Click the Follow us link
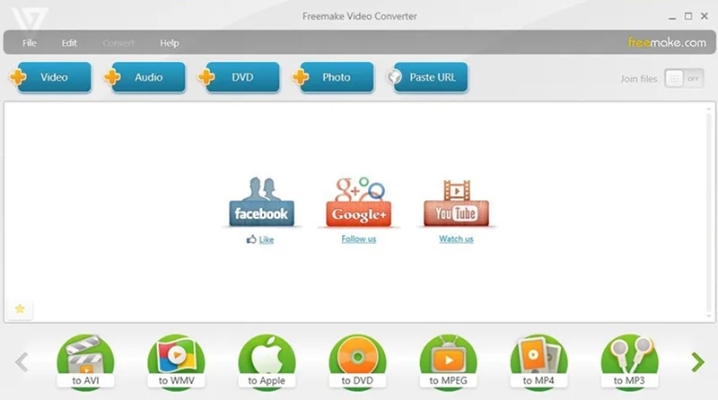The width and height of the screenshot is (718, 400). (358, 239)
